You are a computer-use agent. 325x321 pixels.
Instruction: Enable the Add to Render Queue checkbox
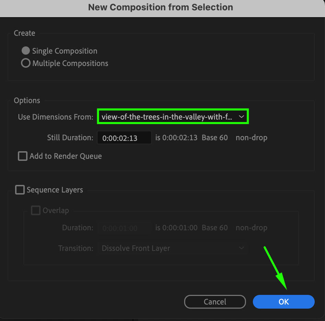(23, 156)
